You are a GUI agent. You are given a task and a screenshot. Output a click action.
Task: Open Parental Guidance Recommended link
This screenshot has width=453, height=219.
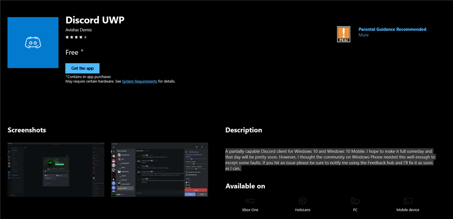click(x=392, y=29)
